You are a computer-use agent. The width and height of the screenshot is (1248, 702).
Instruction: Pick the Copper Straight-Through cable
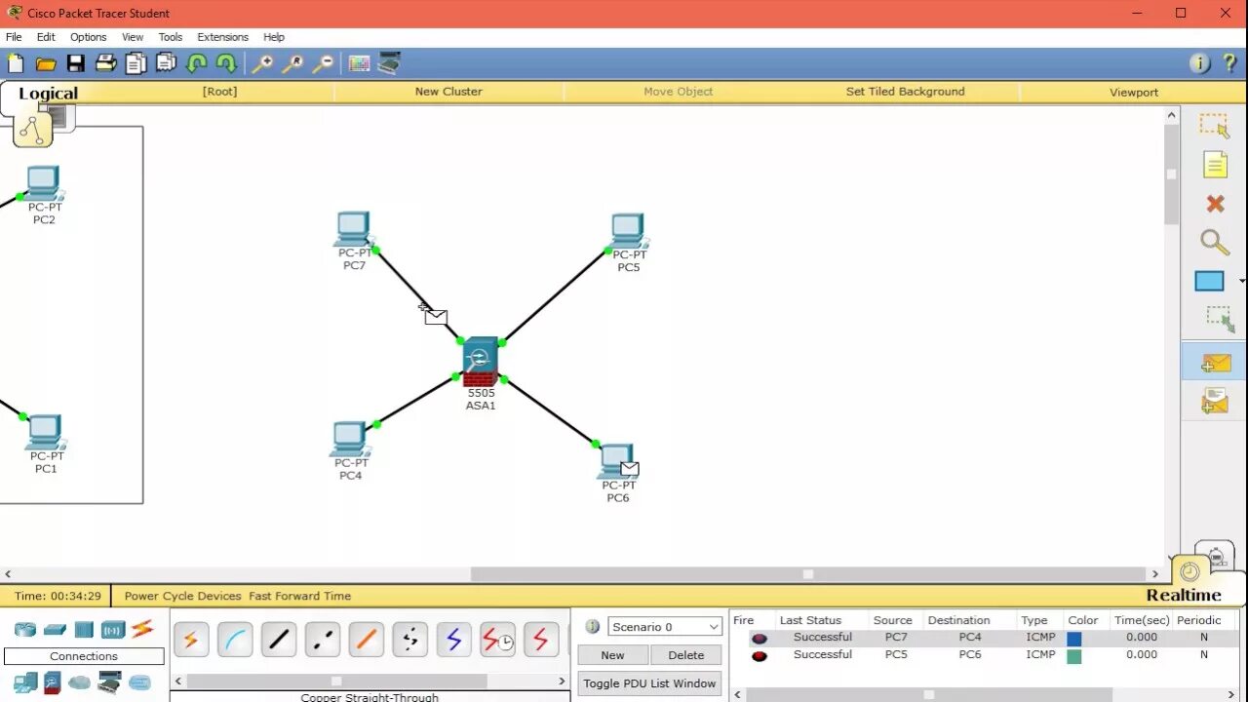pos(279,640)
